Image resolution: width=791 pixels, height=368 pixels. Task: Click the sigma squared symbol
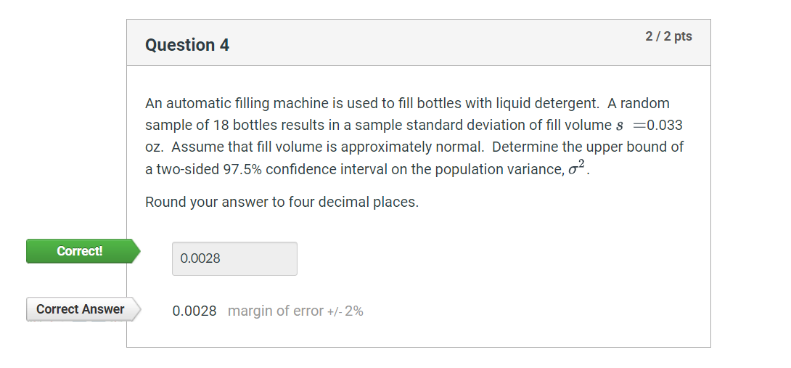(x=575, y=168)
